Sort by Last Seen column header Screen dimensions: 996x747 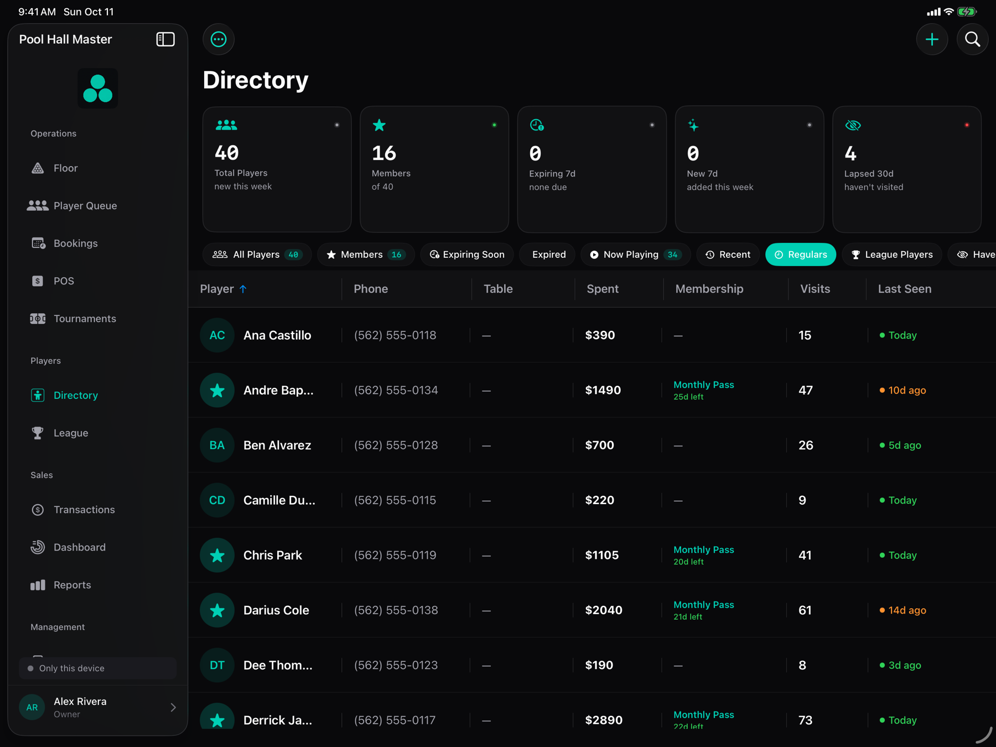tap(905, 289)
